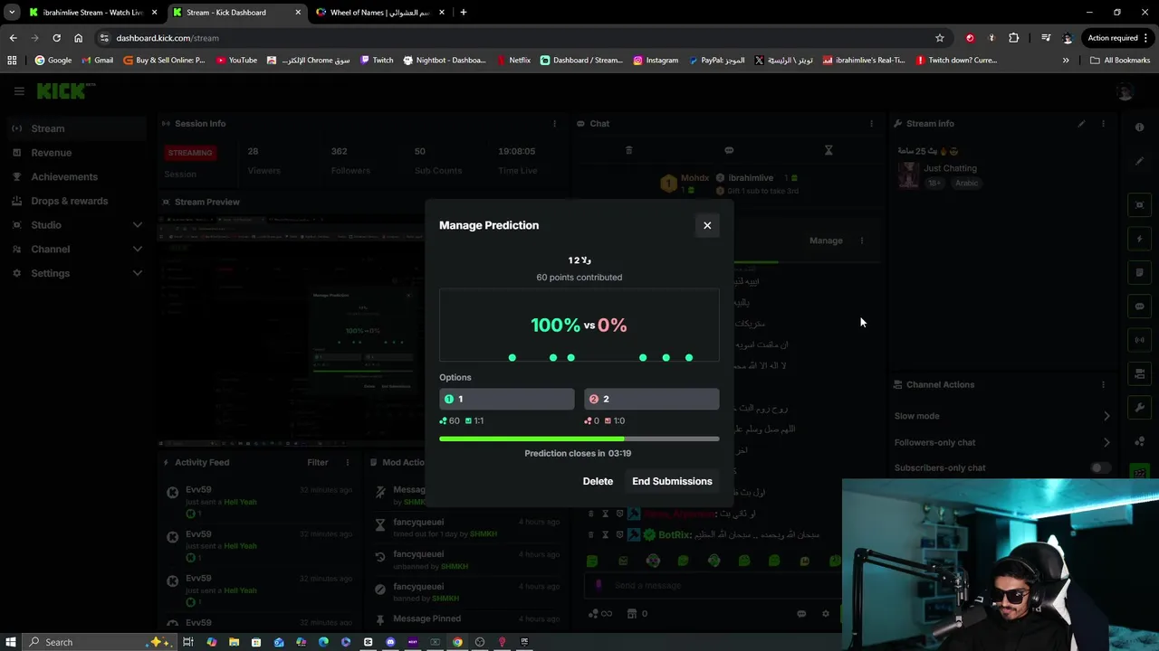Open Chat panel options menu
This screenshot has width=1159, height=651.
pos(871,124)
